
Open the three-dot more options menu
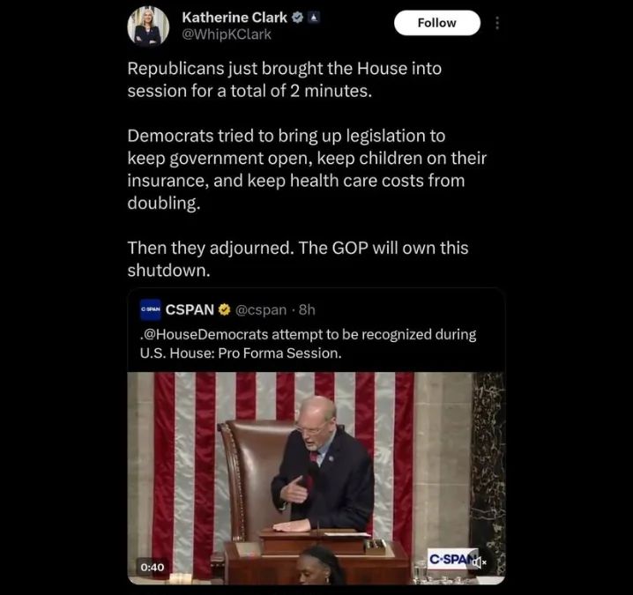pyautogui.click(x=497, y=23)
